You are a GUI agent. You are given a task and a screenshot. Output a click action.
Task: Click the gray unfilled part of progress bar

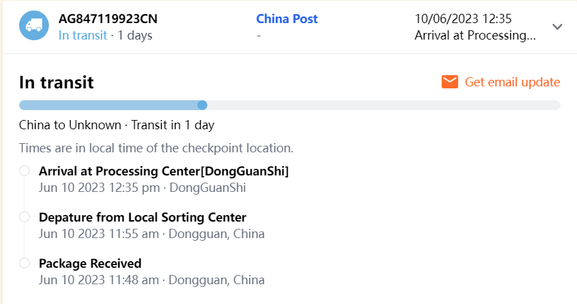click(383, 105)
